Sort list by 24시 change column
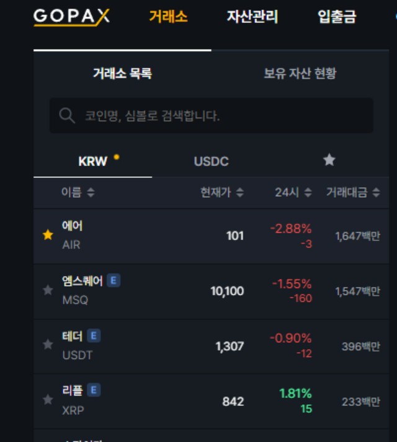Image resolution: width=397 pixels, height=442 pixels. (x=293, y=192)
